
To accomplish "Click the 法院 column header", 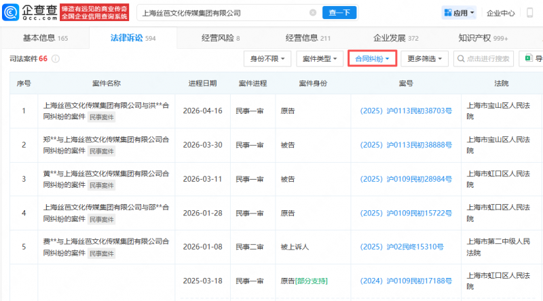I will click(x=502, y=83).
